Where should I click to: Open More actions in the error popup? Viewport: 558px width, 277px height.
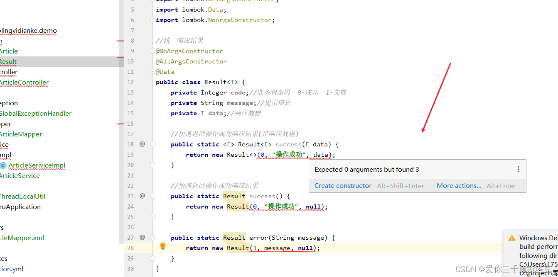tap(459, 185)
